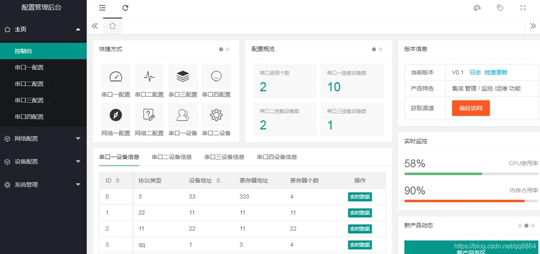Toggle fullscreen mode icon

[x=523, y=8]
